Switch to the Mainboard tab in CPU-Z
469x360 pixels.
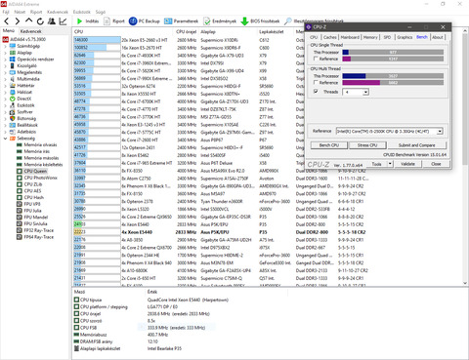(x=350, y=37)
